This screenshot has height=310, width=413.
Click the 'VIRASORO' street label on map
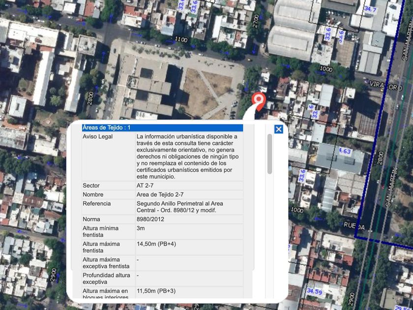[x=386, y=86]
